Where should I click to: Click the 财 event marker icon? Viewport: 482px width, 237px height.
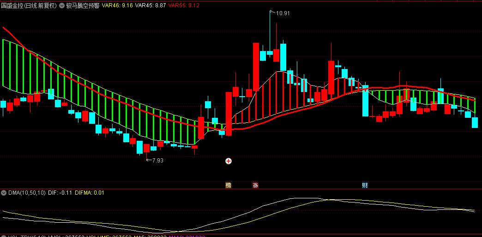tap(365, 185)
